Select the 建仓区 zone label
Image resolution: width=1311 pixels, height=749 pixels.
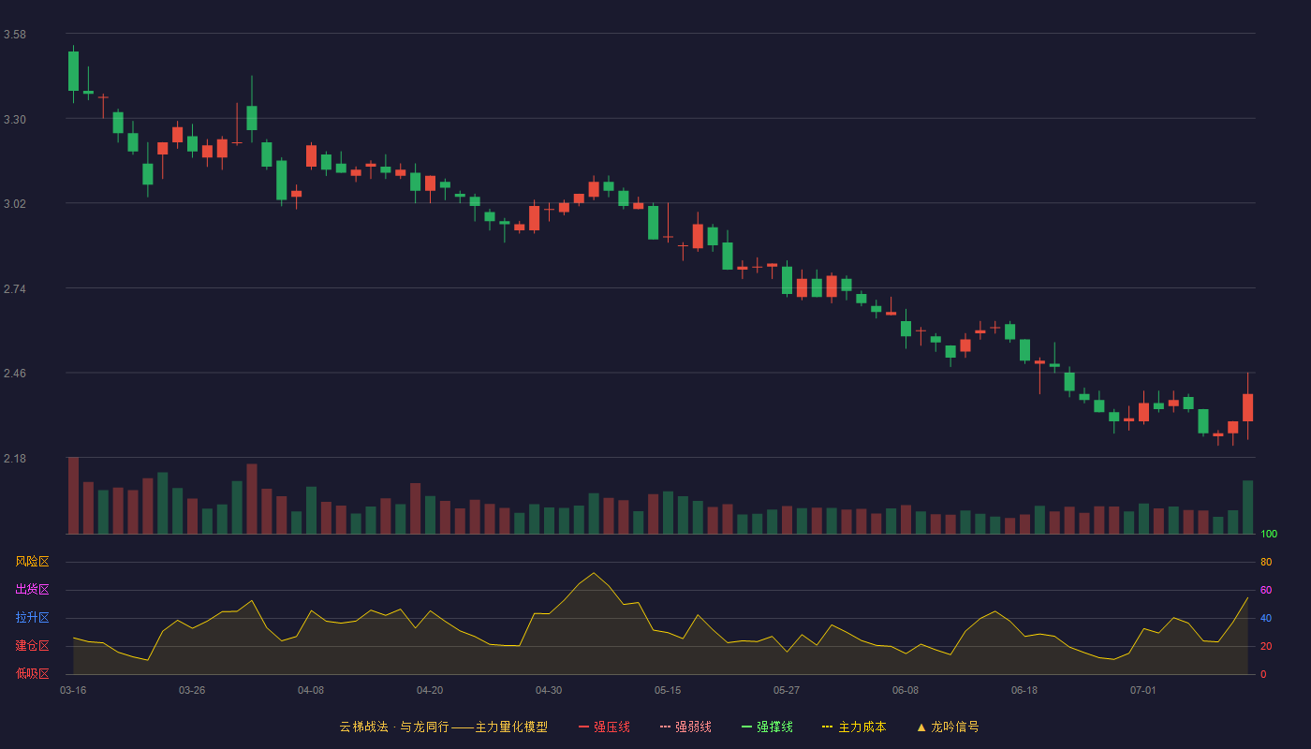(x=32, y=646)
